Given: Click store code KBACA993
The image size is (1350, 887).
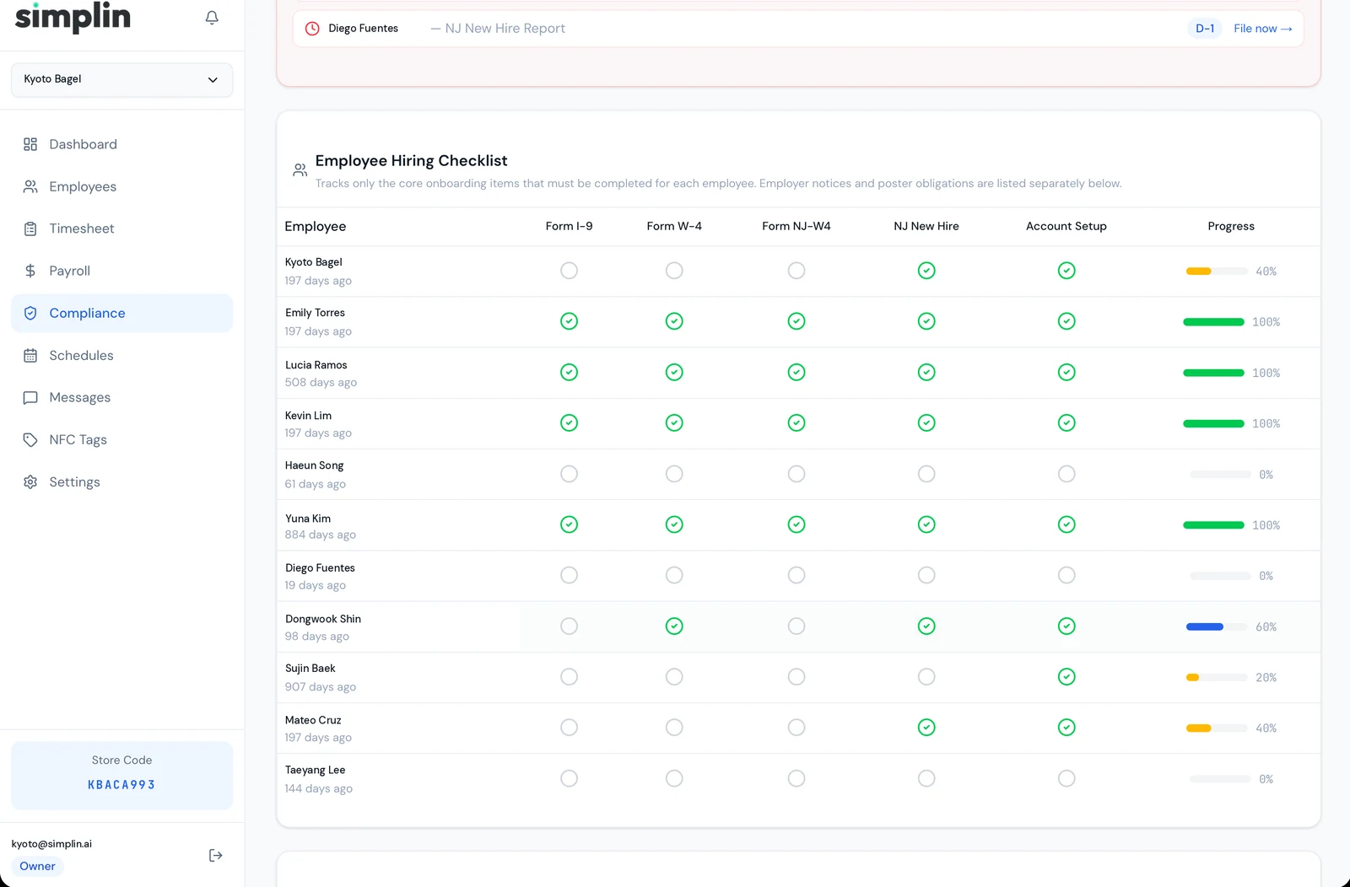Looking at the screenshot, I should 121,785.
